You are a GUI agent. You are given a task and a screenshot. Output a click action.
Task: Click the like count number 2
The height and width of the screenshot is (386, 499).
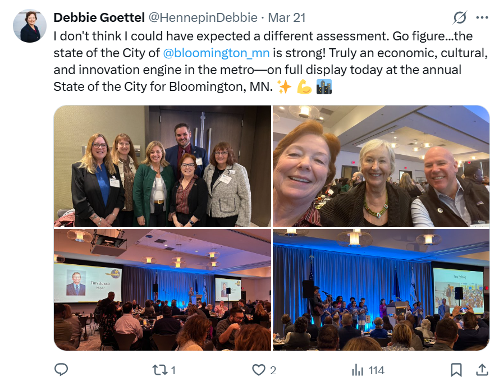pos(273,370)
